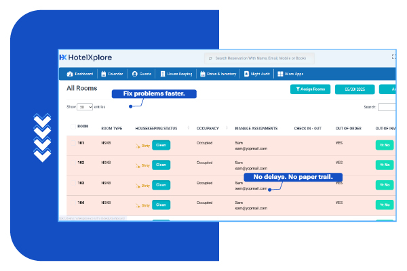Click the 05/30/2025 date button
This screenshot has width=407, height=271.
pyautogui.click(x=355, y=89)
